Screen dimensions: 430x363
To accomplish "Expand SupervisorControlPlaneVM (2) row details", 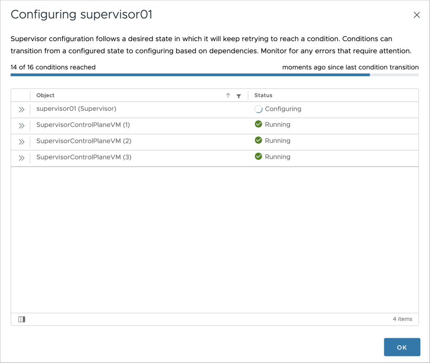I will click(21, 142).
